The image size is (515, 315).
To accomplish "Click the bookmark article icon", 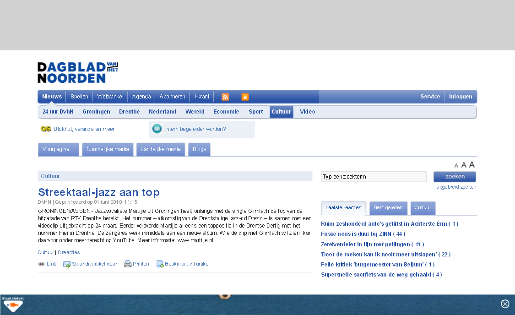I will 160,264.
